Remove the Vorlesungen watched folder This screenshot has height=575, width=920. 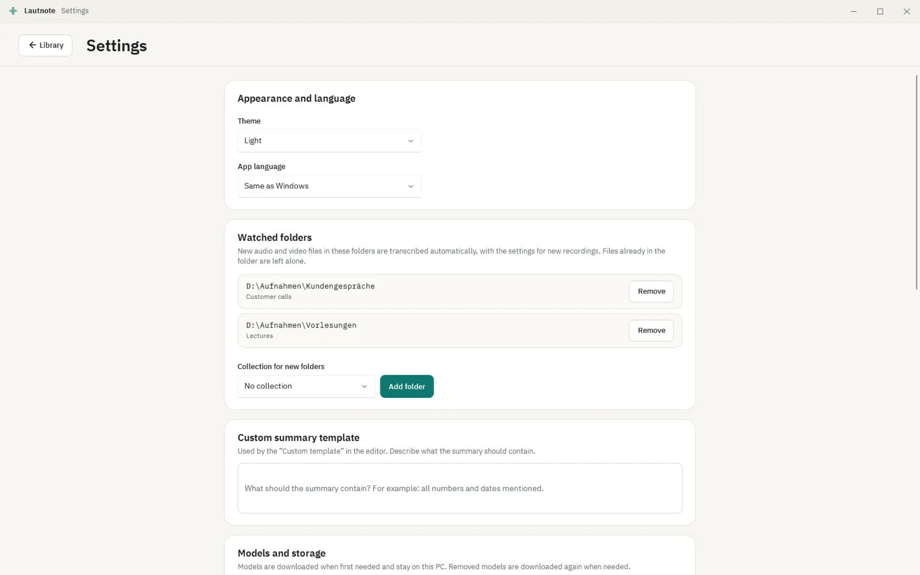651,331
